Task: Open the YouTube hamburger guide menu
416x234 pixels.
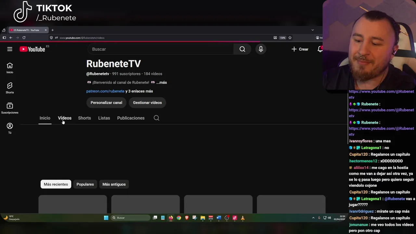Action: point(10,49)
